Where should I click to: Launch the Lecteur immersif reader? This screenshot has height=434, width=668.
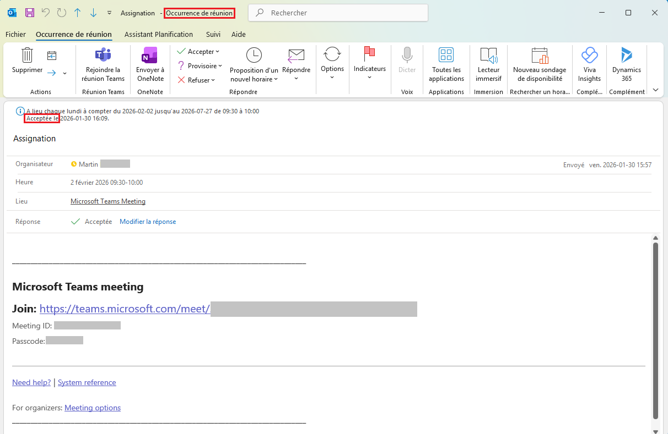coord(489,65)
